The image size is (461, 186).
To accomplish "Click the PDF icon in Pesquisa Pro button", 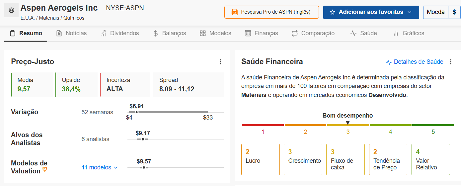I will (235, 12).
